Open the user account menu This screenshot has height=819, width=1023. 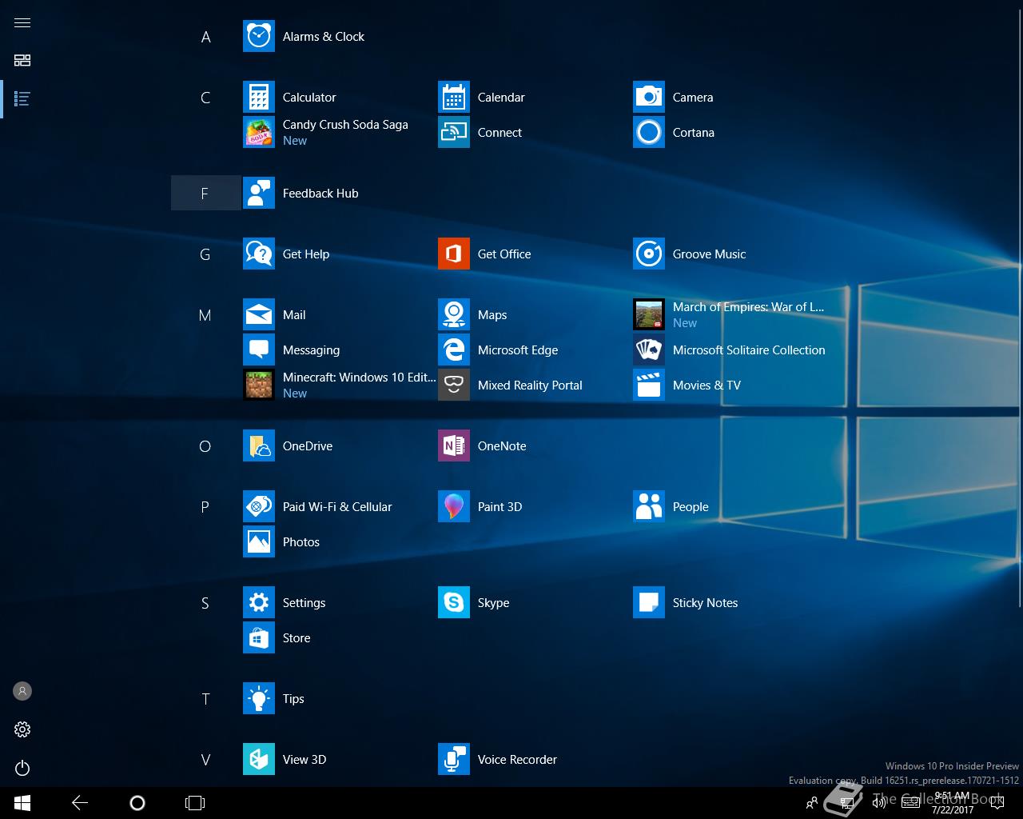pos(22,691)
